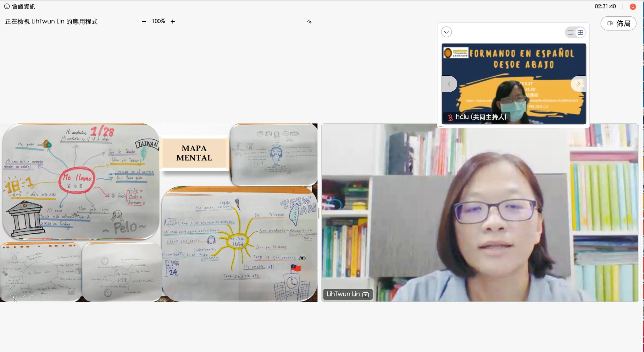This screenshot has width=644, height=352.
Task: Click the LihTwun Lin name label
Action: (343, 294)
